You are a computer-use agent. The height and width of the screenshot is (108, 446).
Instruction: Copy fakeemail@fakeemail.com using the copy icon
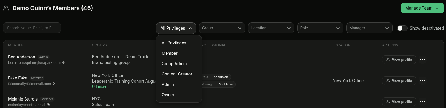54,84
